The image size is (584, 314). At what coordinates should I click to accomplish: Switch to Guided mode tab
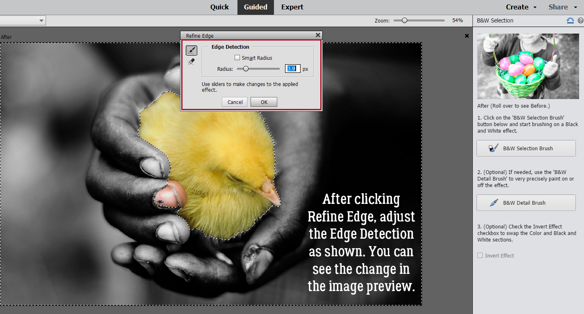tap(255, 7)
